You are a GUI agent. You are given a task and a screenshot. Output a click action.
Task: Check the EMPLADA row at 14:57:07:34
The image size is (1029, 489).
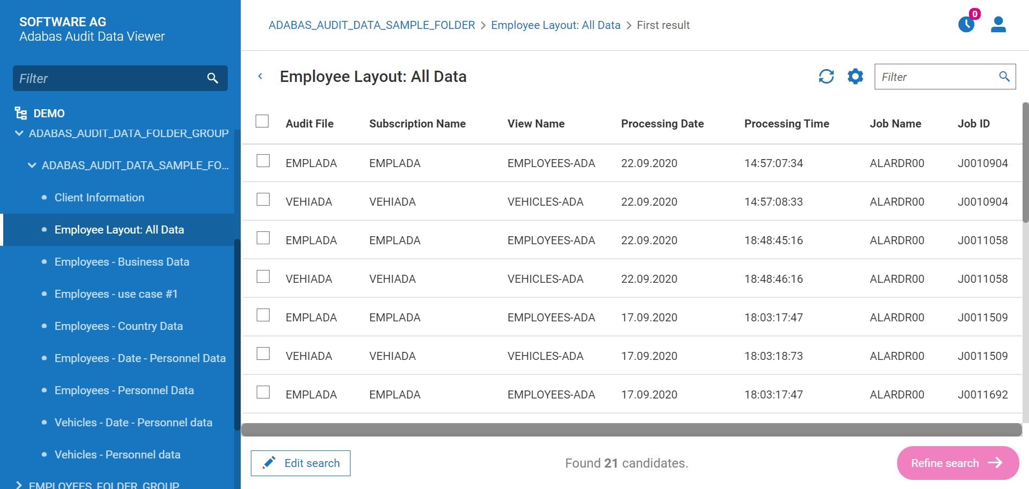coord(263,161)
